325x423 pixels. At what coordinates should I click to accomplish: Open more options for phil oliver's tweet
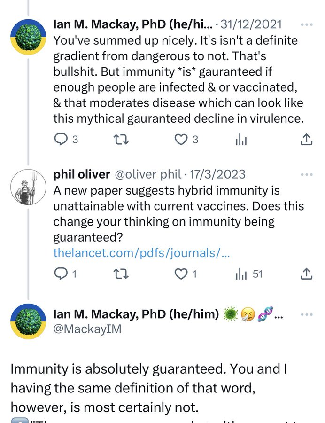(x=306, y=174)
